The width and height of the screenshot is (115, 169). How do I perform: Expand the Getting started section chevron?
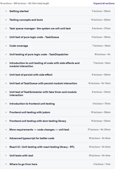(x=6, y=11)
